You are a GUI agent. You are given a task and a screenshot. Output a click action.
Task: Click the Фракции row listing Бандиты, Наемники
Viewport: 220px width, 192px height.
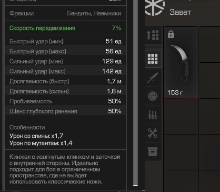click(x=65, y=13)
